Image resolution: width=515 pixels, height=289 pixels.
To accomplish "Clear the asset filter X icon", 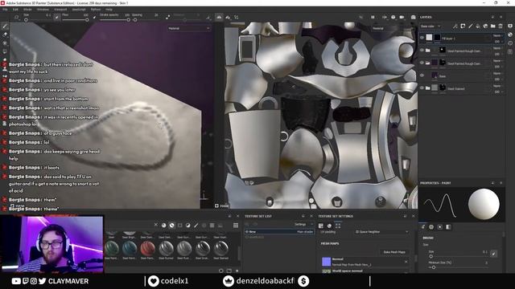I will [156, 225].
